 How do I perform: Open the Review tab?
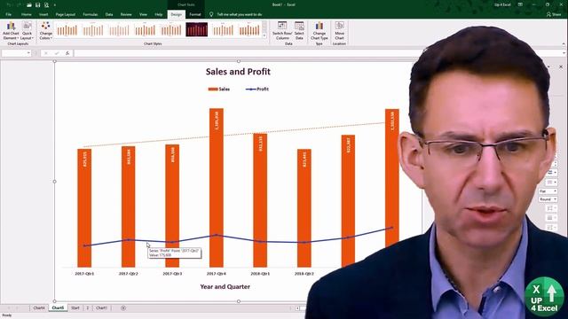pos(126,14)
